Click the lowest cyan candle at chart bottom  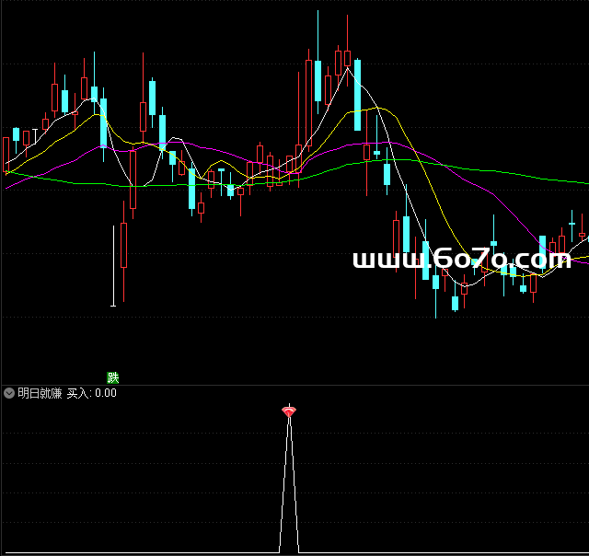pyautogui.click(x=455, y=302)
